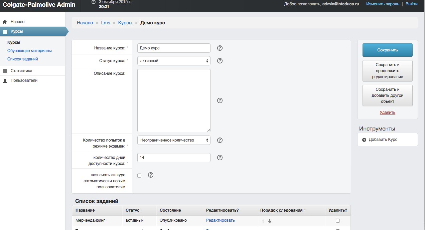Click help icon next to Описание курса textarea
The width and height of the screenshot is (425, 230).
(x=220, y=100)
